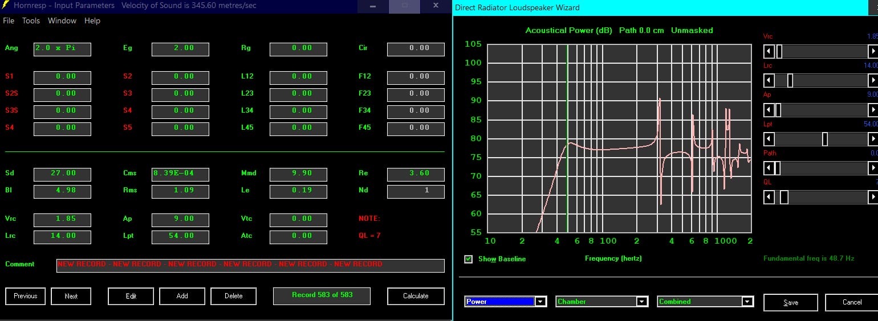Click the Path slider left arrow
The height and width of the screenshot is (321, 878).
tap(769, 168)
